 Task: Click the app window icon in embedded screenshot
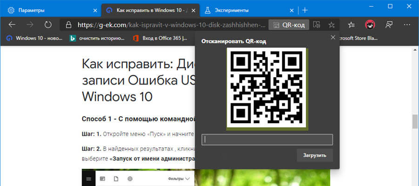103,179
